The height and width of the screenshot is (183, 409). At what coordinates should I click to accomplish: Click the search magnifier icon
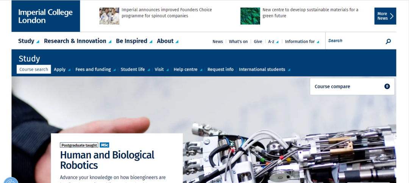(x=388, y=41)
